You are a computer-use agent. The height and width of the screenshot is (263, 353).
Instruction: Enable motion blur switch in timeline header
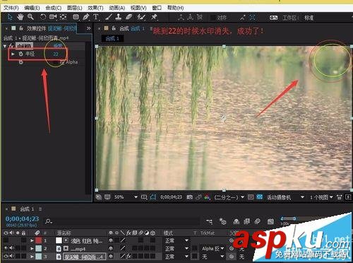[257, 221]
